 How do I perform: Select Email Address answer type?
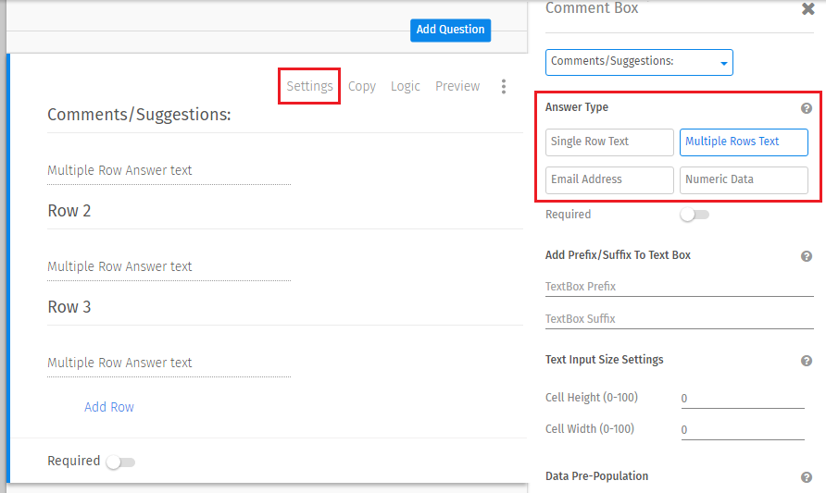click(x=609, y=179)
